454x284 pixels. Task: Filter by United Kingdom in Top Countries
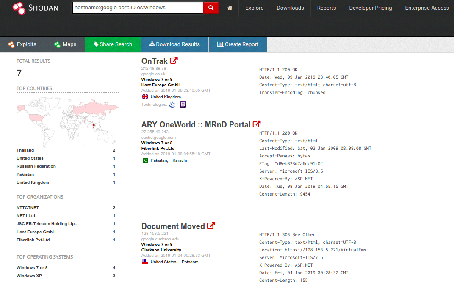click(33, 182)
